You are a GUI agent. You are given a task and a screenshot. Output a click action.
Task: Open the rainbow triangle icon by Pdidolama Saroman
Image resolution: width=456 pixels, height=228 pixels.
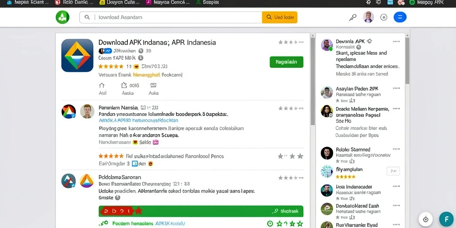pyautogui.click(x=87, y=181)
